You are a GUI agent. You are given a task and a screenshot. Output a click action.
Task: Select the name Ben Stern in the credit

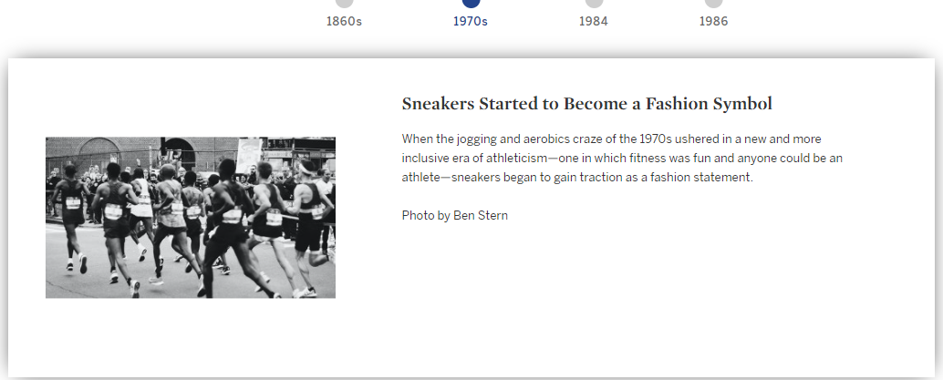(481, 215)
